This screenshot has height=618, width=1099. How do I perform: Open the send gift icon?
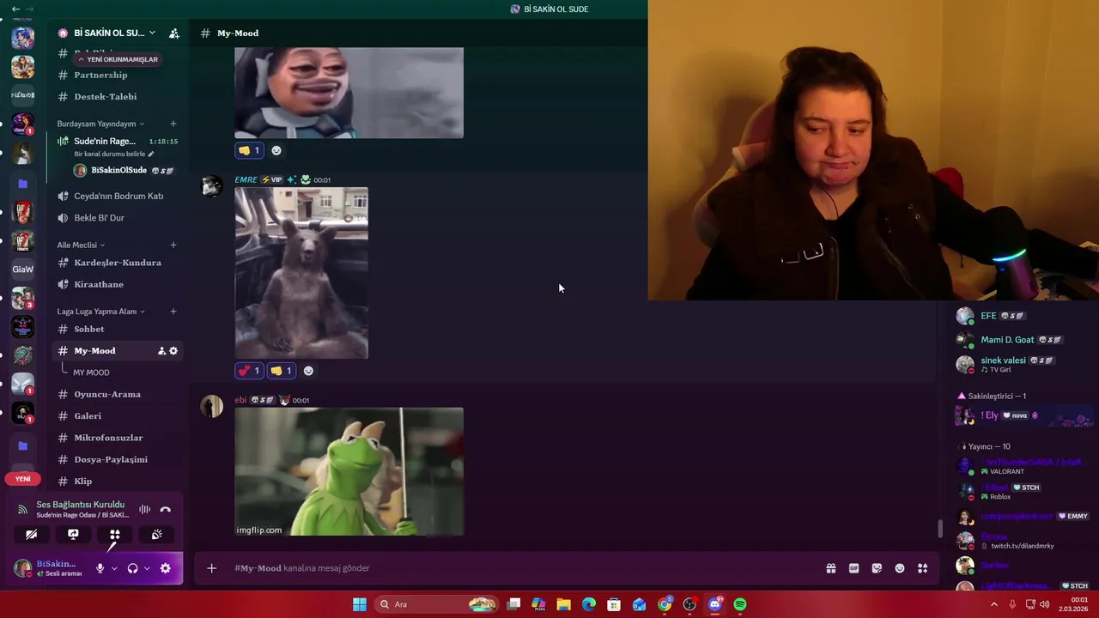click(831, 568)
